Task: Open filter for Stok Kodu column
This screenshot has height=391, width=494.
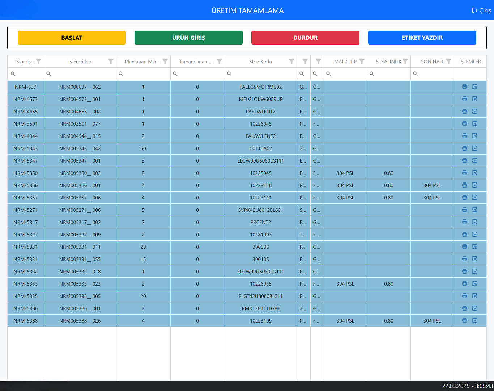Action: 291,61
